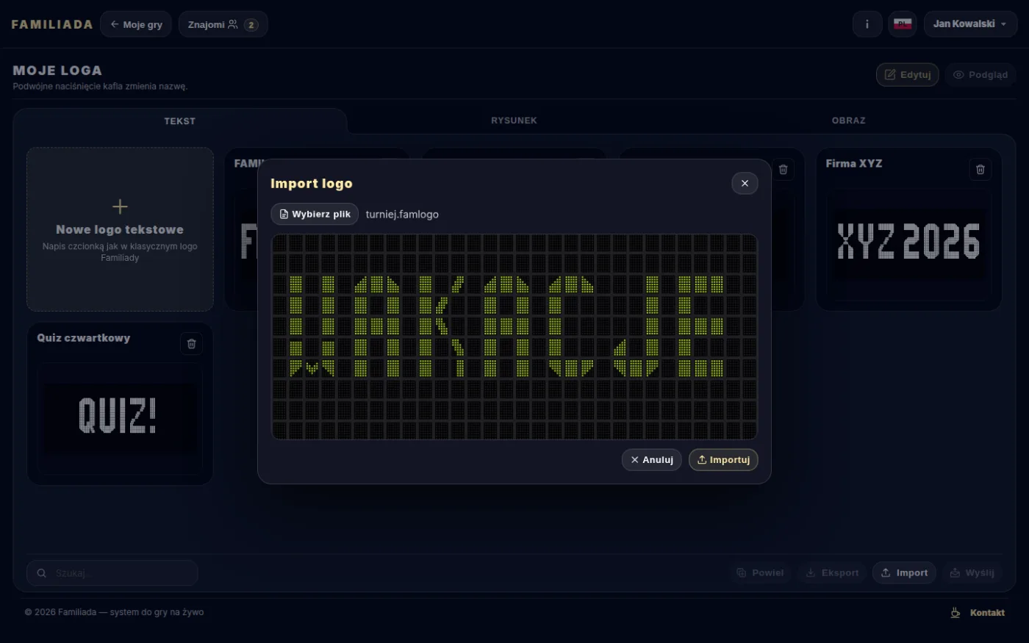Open the info 'i' button
Image resolution: width=1029 pixels, height=643 pixels.
coord(867,24)
